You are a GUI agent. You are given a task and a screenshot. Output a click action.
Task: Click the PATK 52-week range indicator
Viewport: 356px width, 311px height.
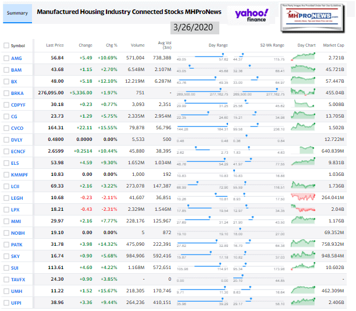click(258, 245)
